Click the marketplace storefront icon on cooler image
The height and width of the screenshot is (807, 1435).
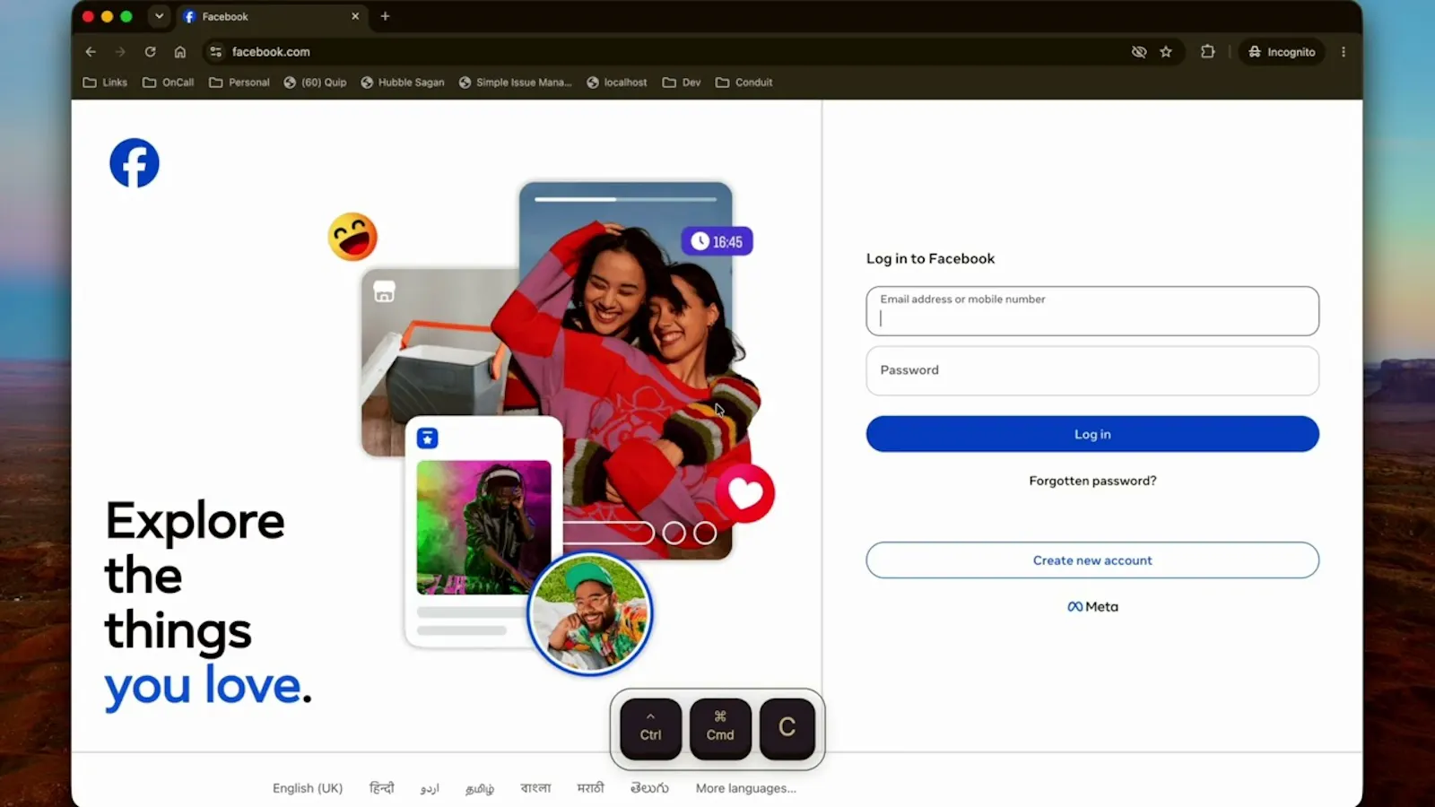[x=384, y=291]
